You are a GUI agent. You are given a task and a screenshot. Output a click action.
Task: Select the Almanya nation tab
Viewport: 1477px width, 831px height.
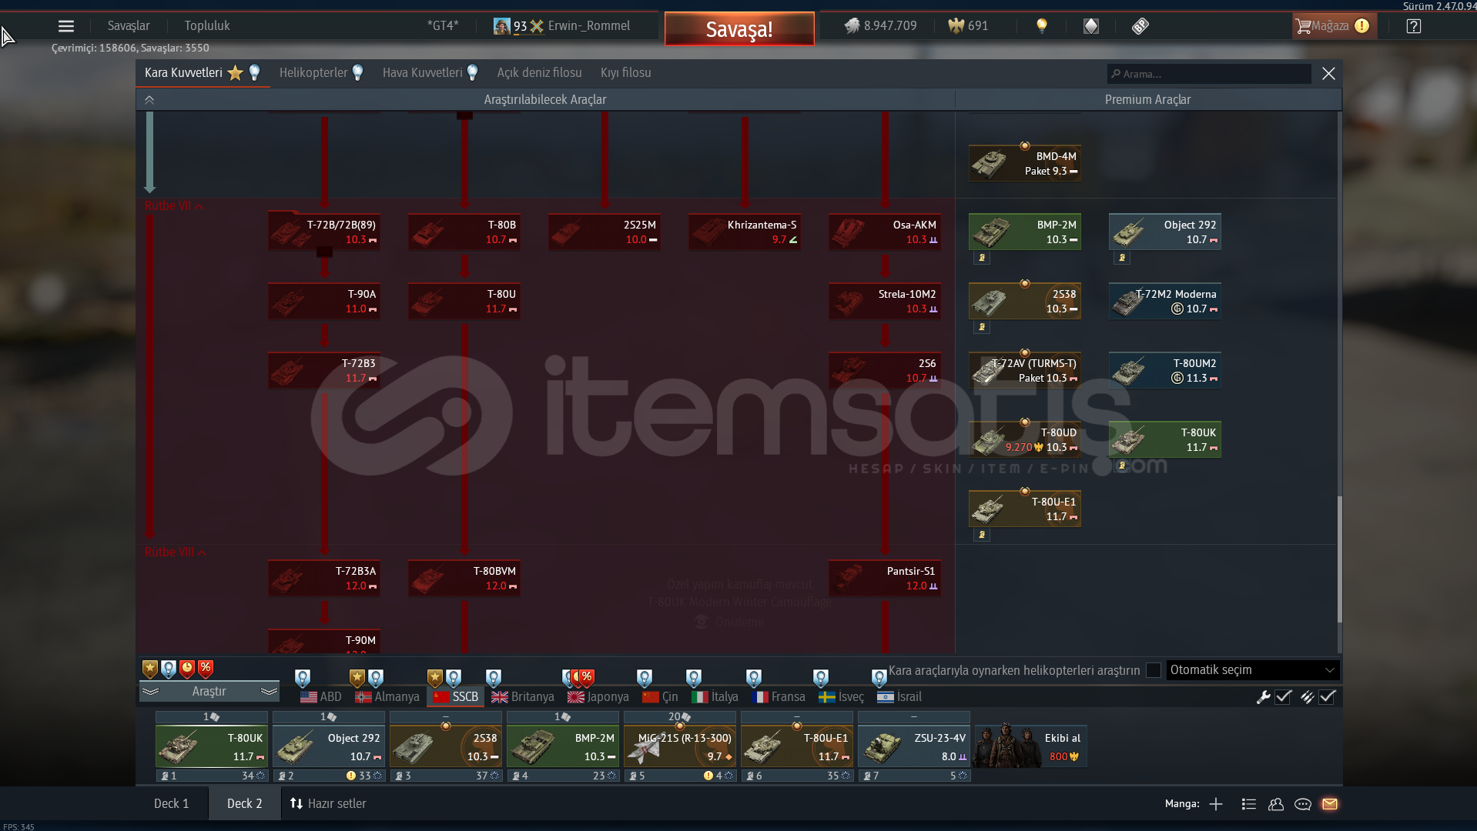(x=387, y=697)
